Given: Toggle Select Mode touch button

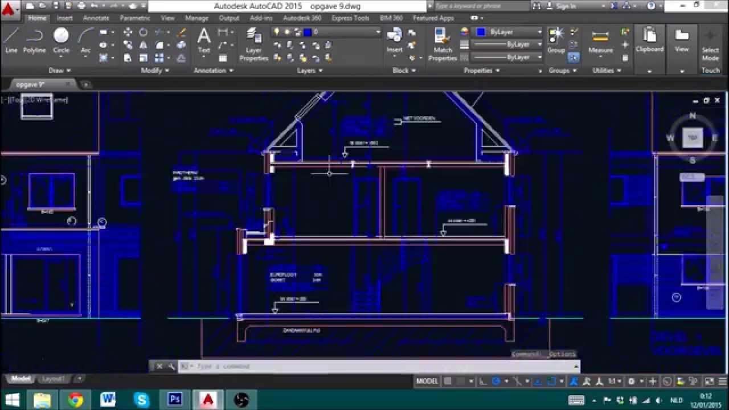Looking at the screenshot, I should pyautogui.click(x=710, y=44).
